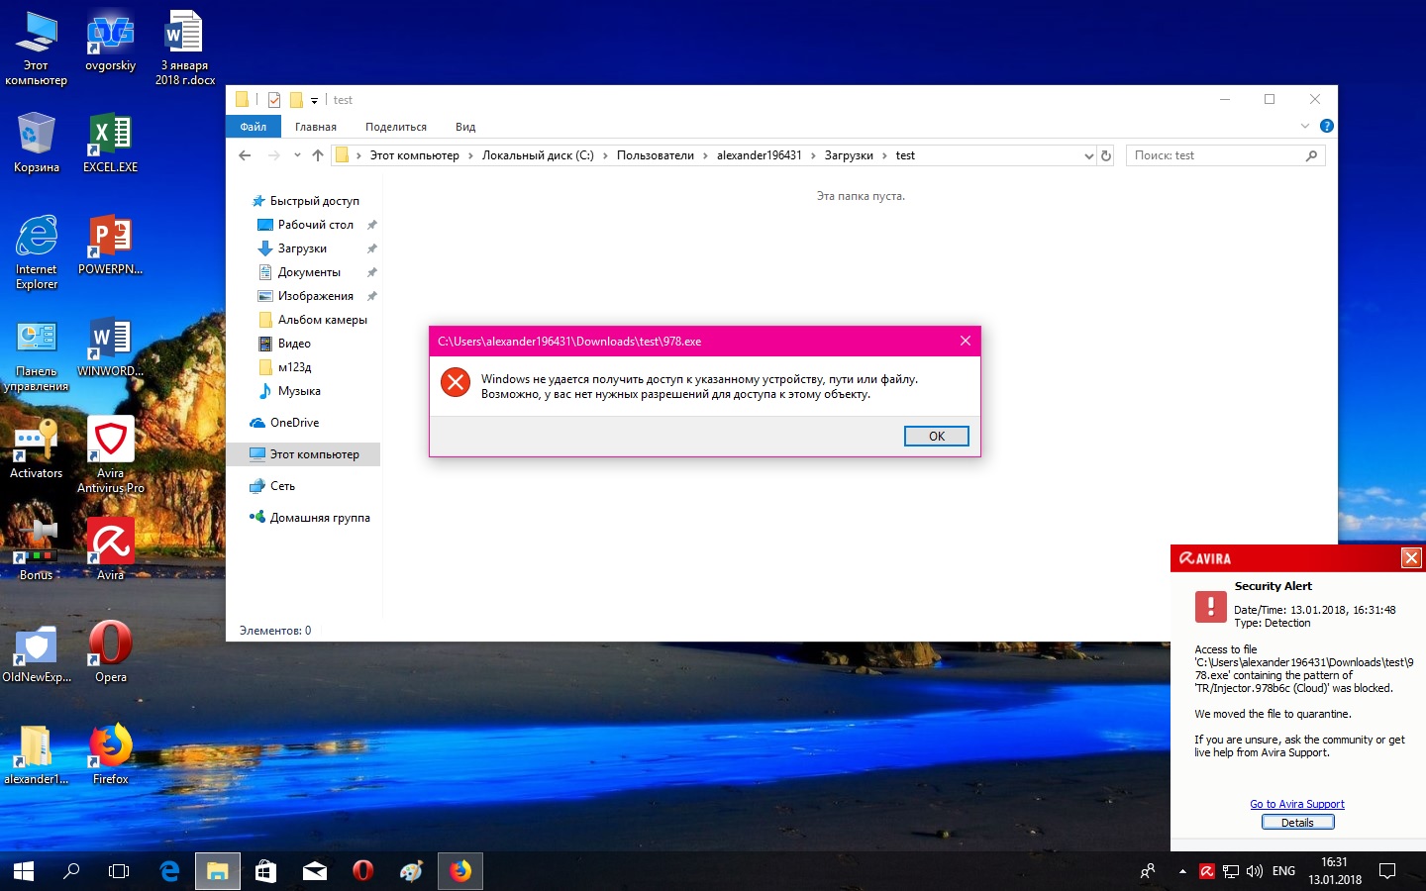Open the Файл tab in Explorer
The height and width of the screenshot is (891, 1426).
pyautogui.click(x=254, y=127)
